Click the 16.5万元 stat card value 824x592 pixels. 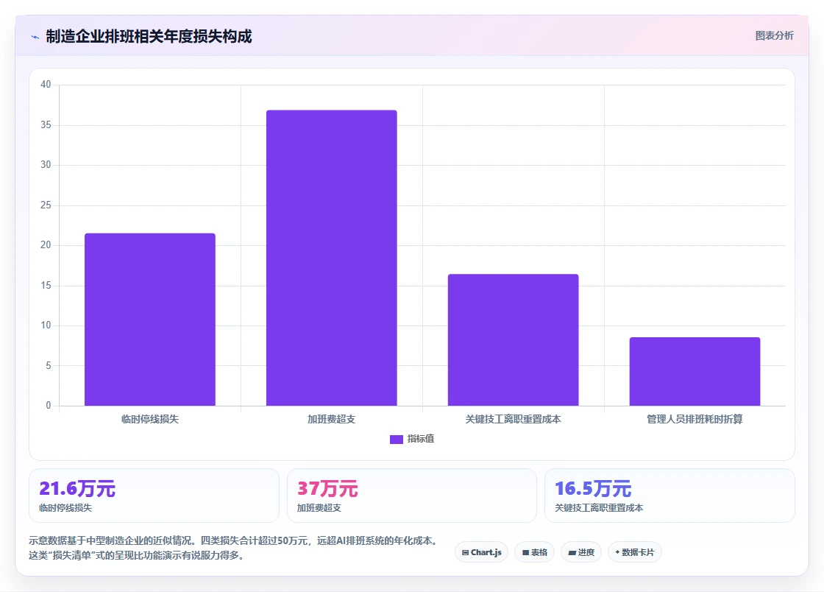[593, 488]
